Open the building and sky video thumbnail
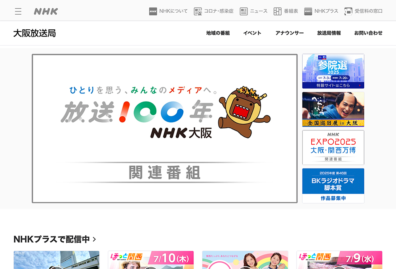Screen dimensions: 396x269 click(56, 260)
